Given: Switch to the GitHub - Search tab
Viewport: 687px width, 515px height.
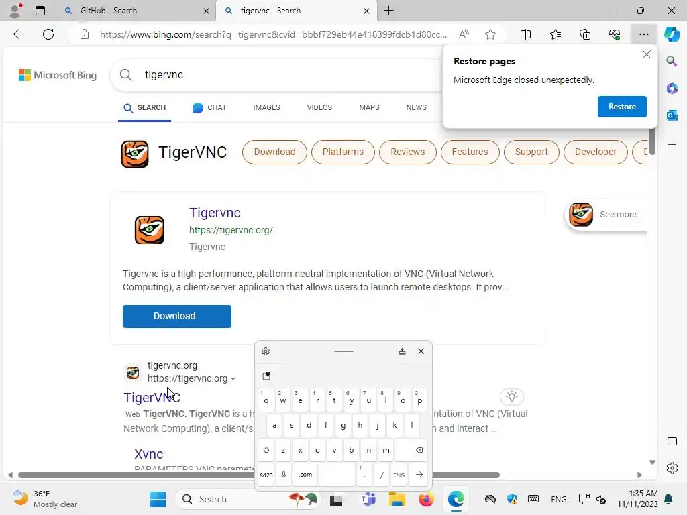Looking at the screenshot, I should pos(136,11).
